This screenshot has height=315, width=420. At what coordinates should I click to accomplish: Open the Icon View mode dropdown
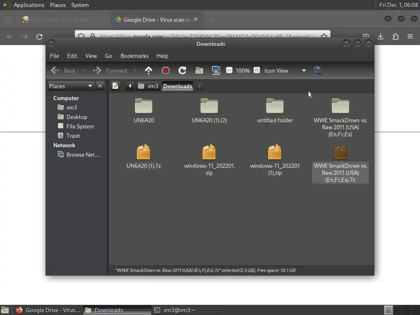285,71
